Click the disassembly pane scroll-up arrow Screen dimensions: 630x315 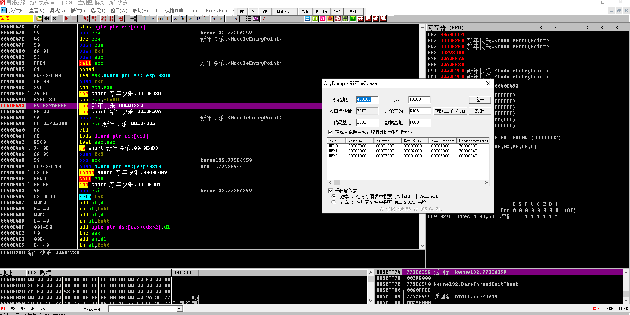coord(422,27)
